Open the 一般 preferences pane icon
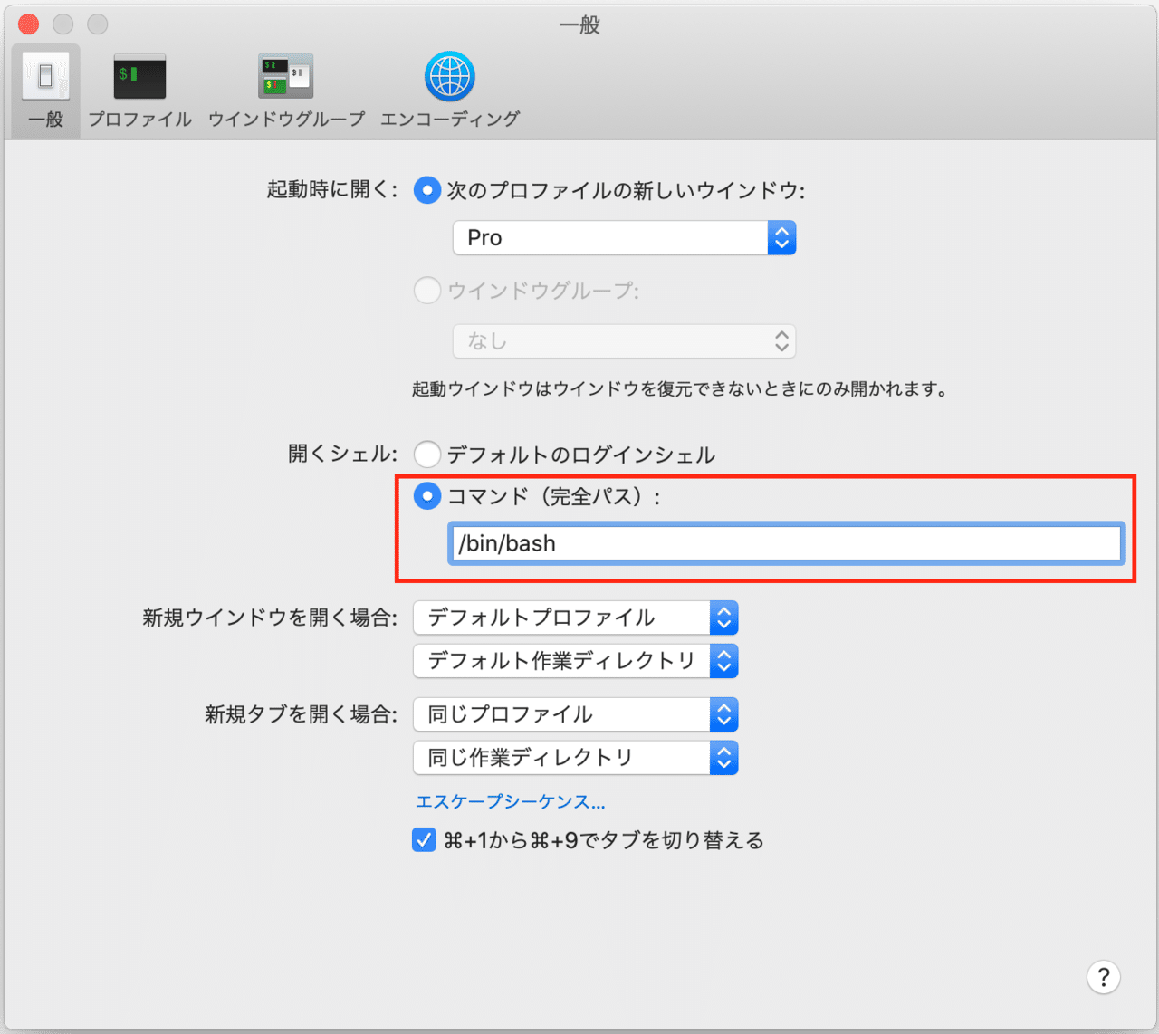Viewport: 1159px width, 1034px height. click(45, 77)
